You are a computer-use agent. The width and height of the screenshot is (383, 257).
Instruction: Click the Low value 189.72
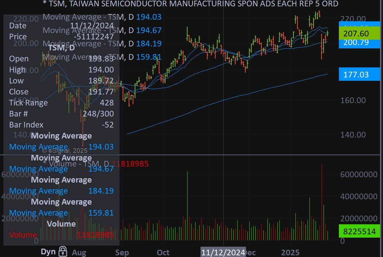[101, 81]
